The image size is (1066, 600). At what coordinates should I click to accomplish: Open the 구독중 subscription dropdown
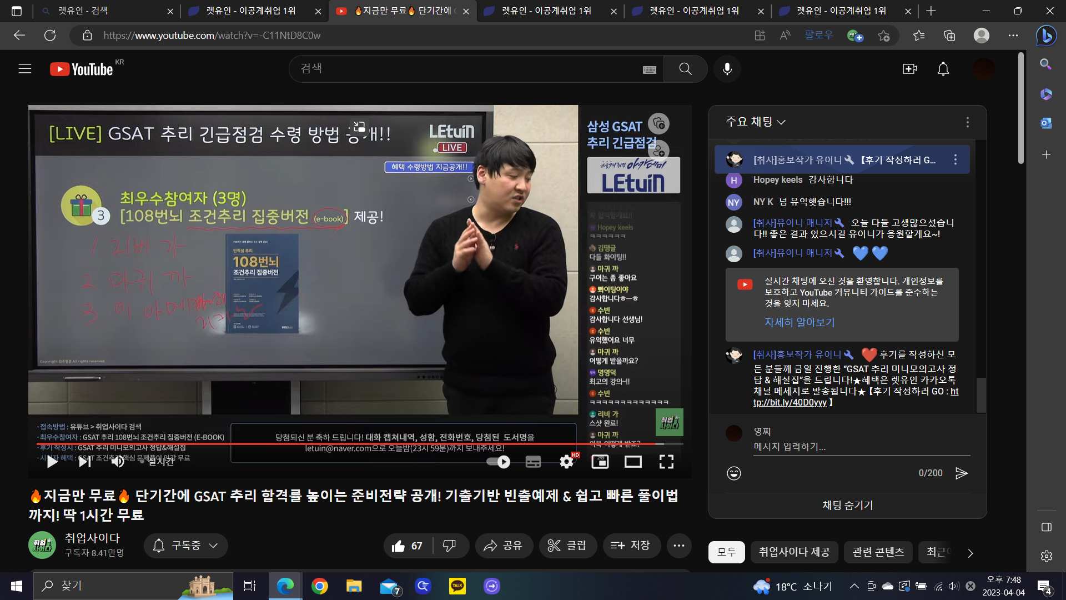click(x=186, y=546)
